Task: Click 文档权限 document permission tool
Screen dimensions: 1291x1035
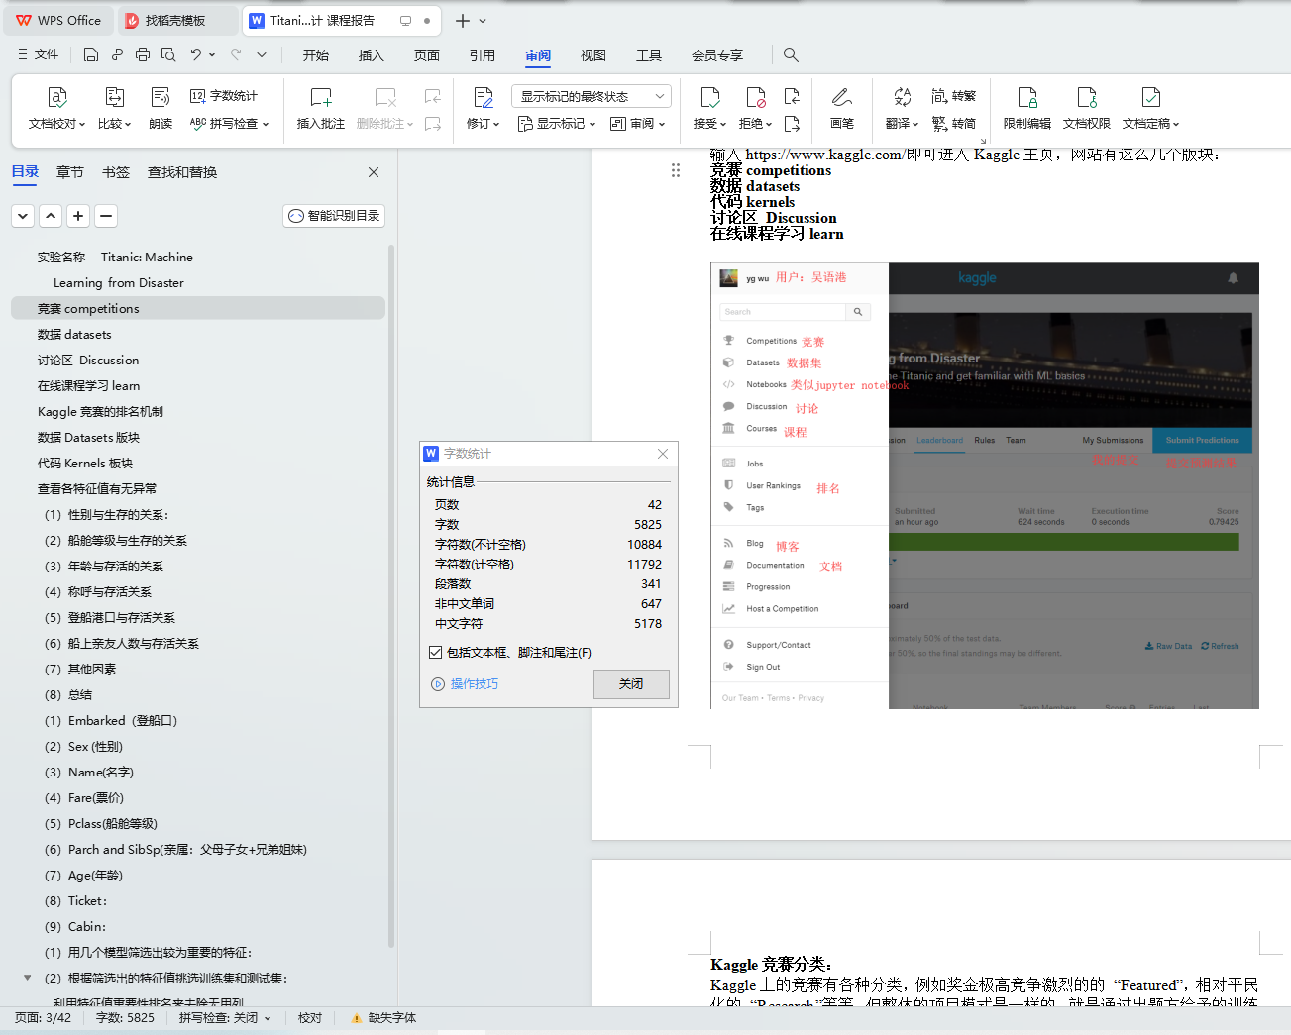Action: (1087, 108)
